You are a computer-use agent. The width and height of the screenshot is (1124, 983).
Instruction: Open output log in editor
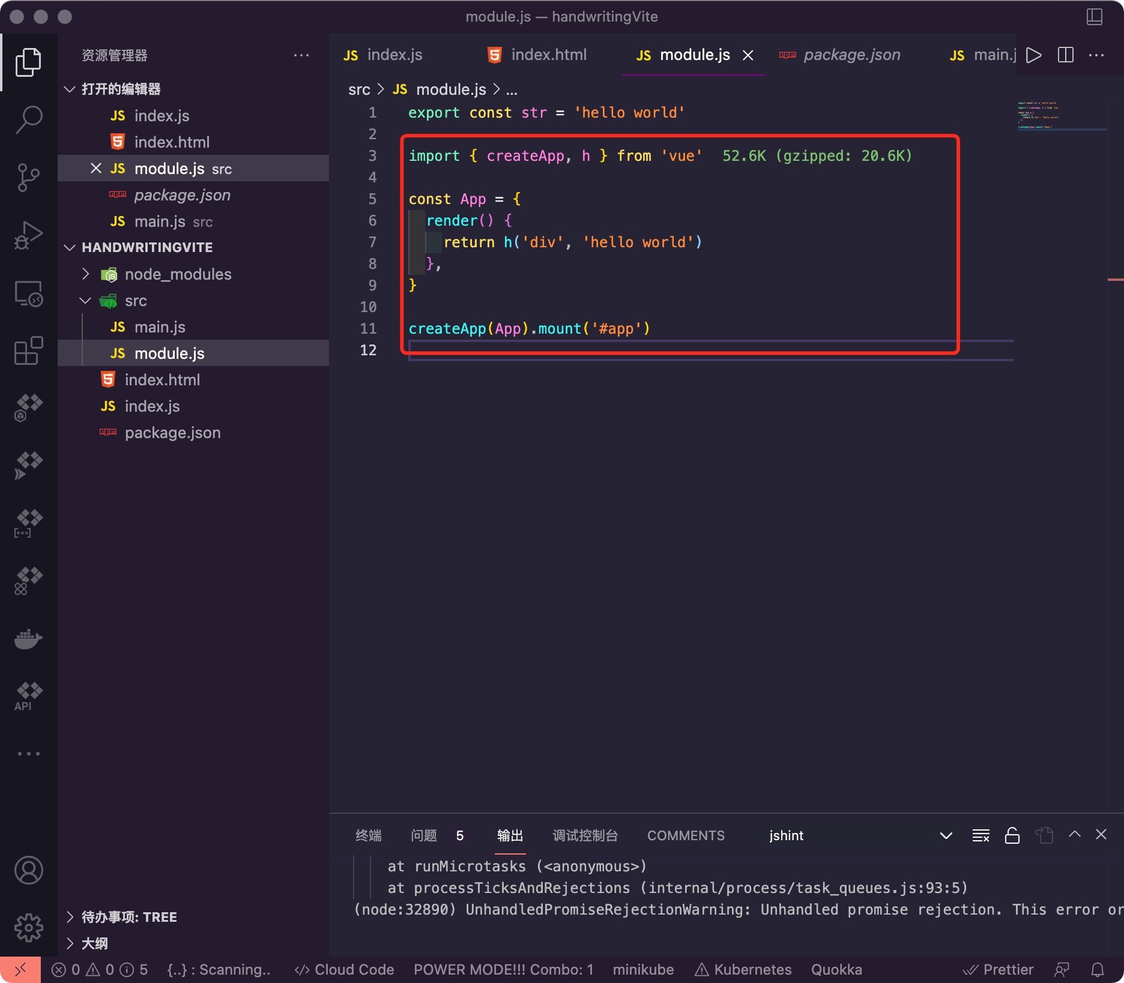(1044, 835)
